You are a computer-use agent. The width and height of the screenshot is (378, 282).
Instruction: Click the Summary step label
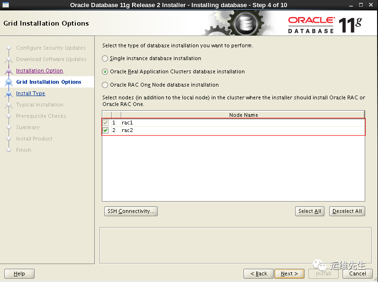coord(28,127)
